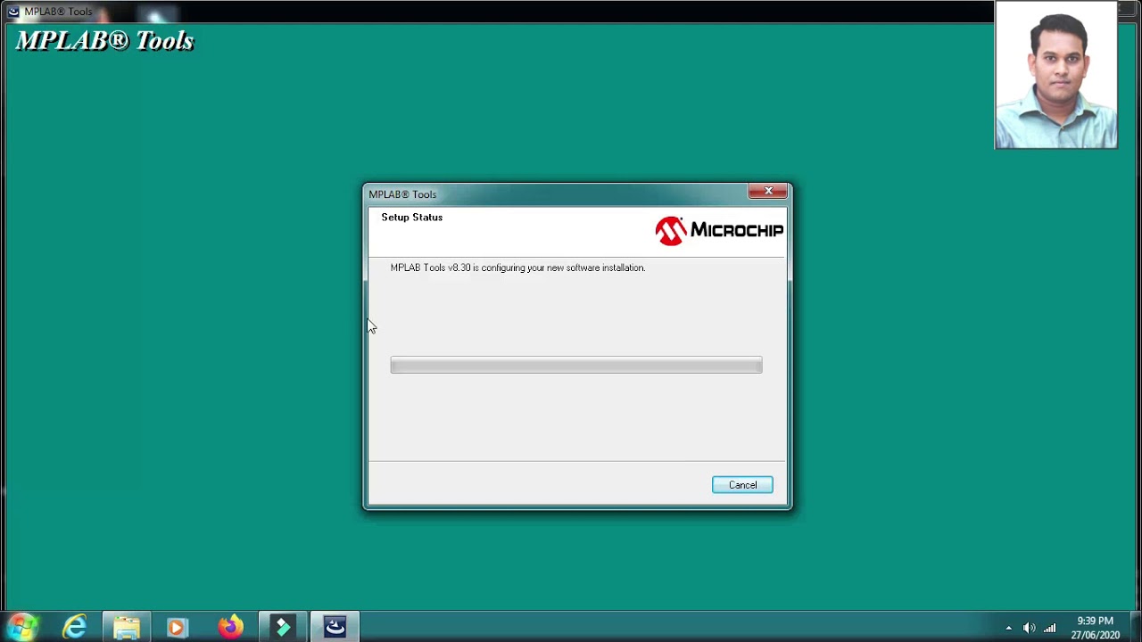Screen dimensions: 1142x642
Task: Open the volume control in the tray
Action: [x=1030, y=628]
